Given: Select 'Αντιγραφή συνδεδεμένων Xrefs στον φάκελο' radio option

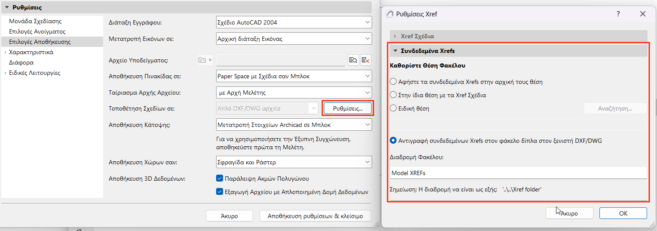Looking at the screenshot, I should click(x=393, y=140).
